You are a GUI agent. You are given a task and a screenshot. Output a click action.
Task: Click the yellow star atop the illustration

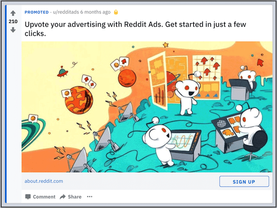[x=166, y=45]
